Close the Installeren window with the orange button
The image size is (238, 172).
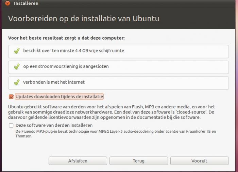8,3
